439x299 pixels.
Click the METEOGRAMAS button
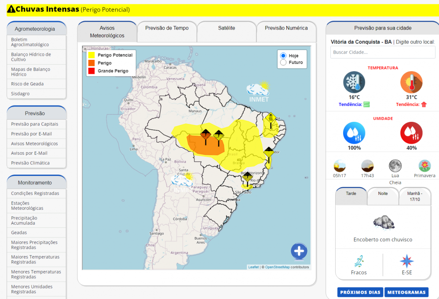406,292
